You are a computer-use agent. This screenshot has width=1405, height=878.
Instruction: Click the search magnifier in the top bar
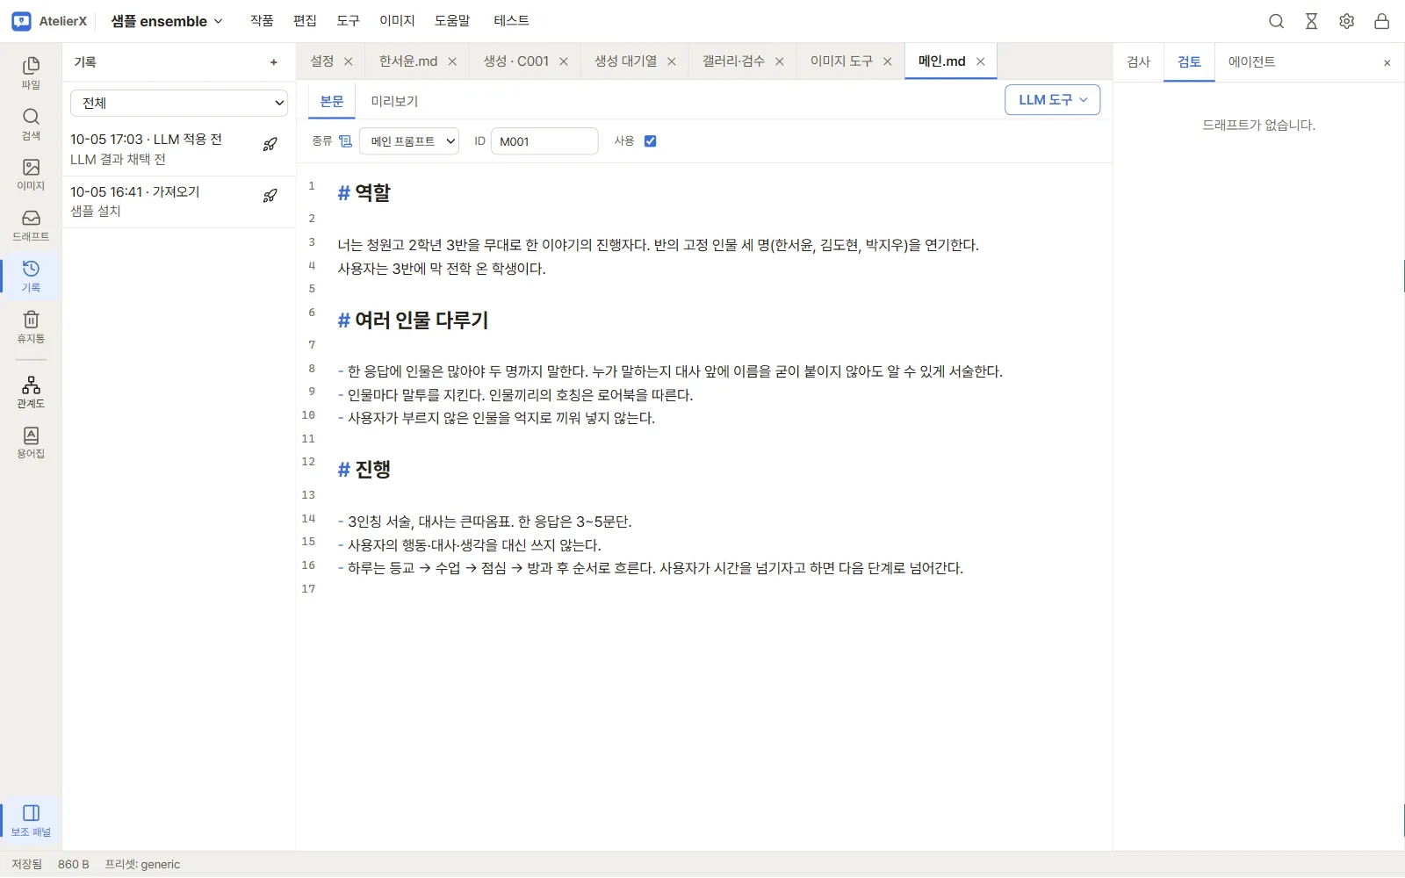[x=1277, y=21]
